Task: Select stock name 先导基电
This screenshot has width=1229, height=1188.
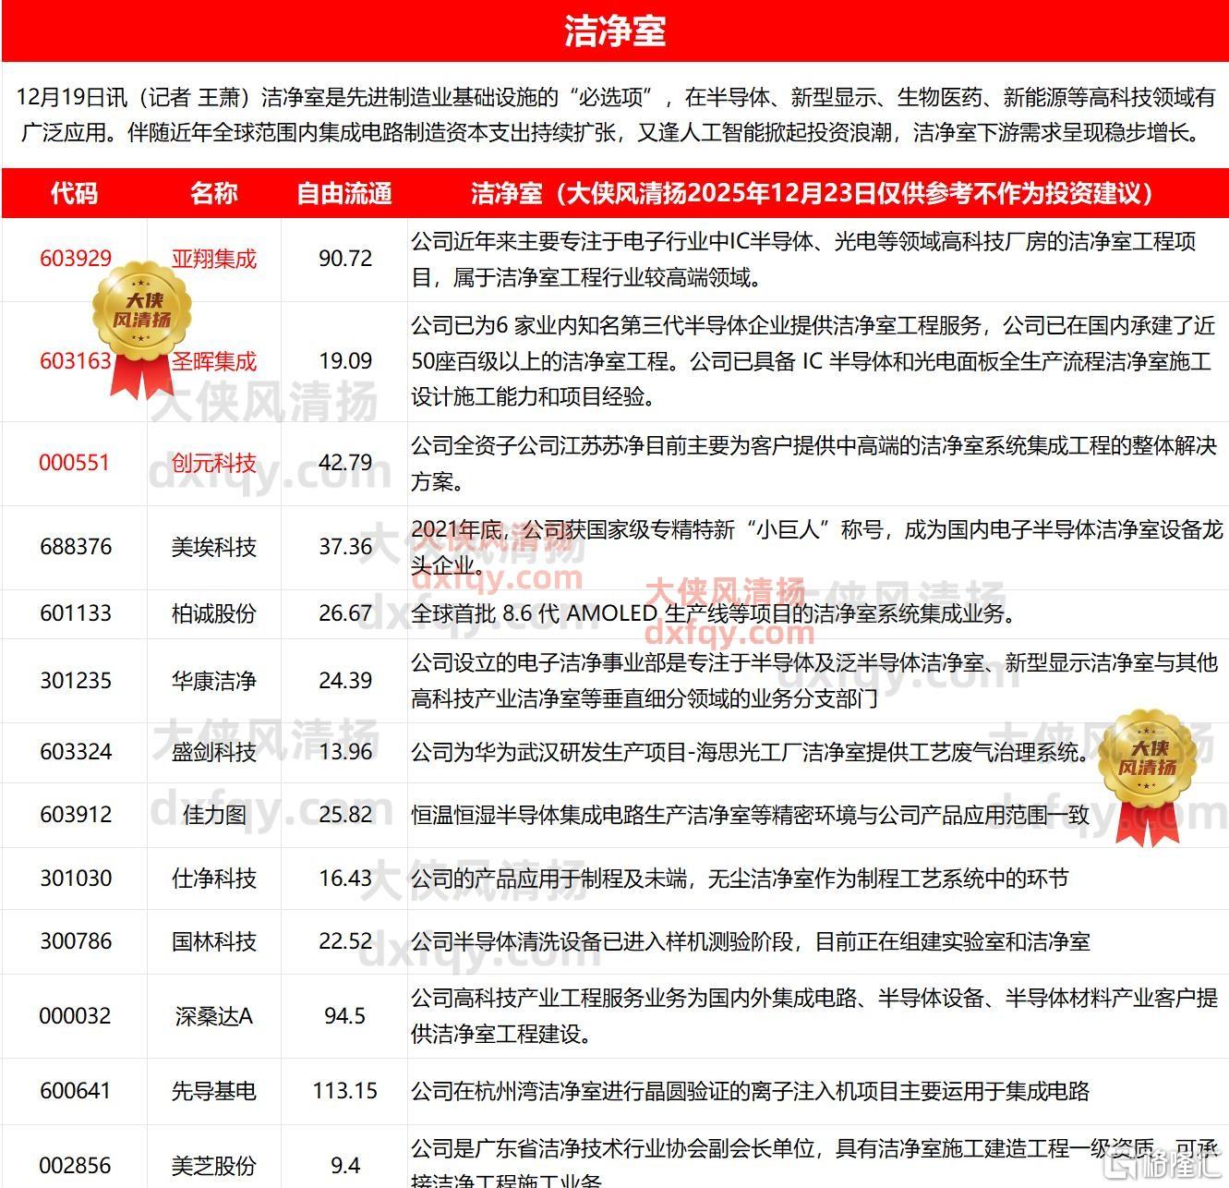Action: [214, 1091]
